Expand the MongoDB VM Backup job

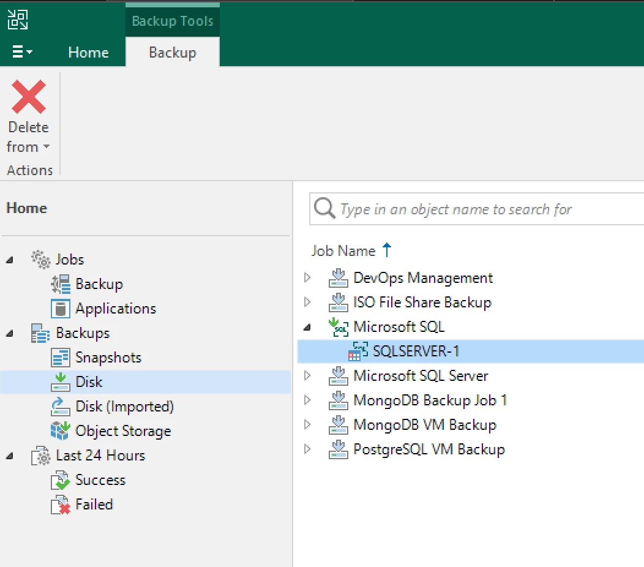(307, 424)
